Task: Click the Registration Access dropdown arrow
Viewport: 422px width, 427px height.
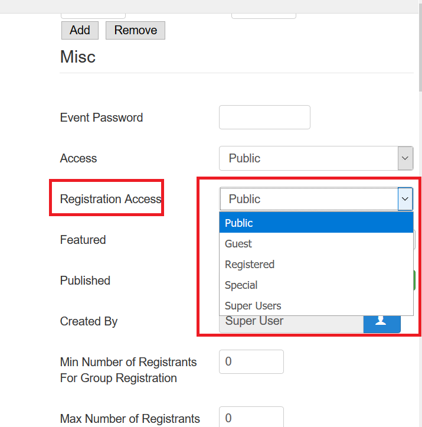Action: (x=405, y=199)
